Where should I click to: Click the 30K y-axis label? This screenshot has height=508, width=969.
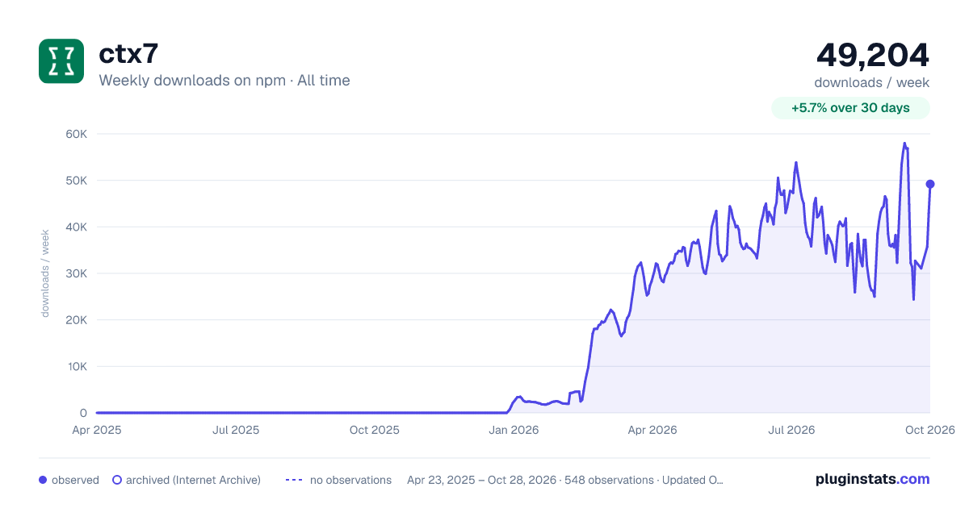coord(76,273)
